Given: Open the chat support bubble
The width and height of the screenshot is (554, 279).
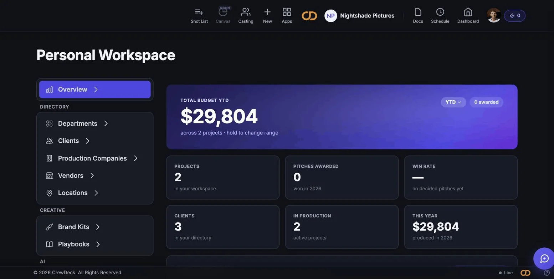Looking at the screenshot, I should (x=544, y=259).
